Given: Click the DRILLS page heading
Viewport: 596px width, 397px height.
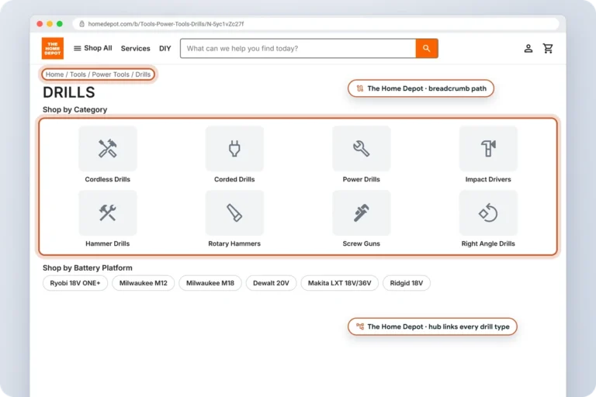Looking at the screenshot, I should [69, 92].
